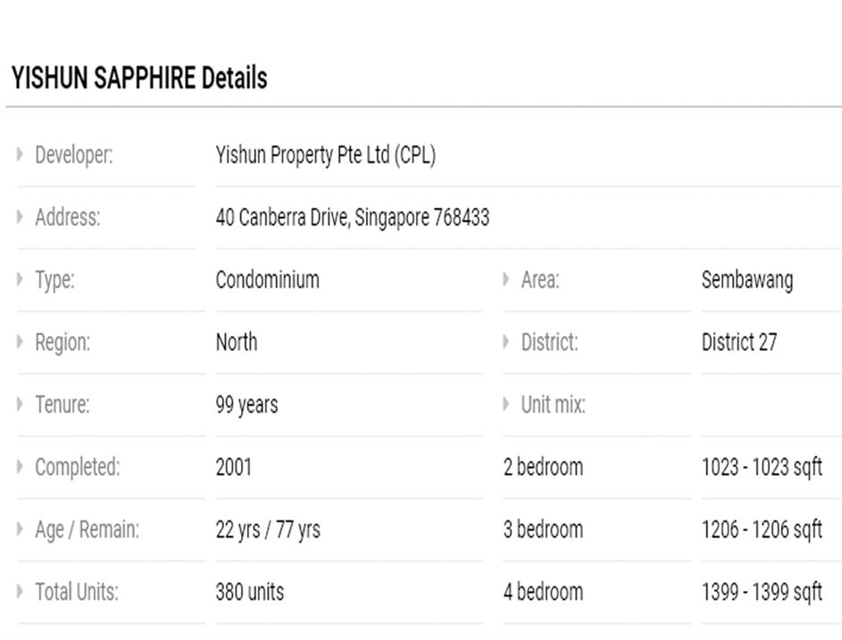Select the arrow beside Age / Remain

(21, 529)
